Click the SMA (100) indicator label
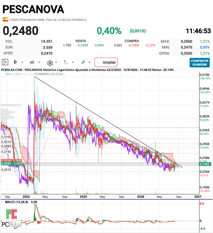 12,74
